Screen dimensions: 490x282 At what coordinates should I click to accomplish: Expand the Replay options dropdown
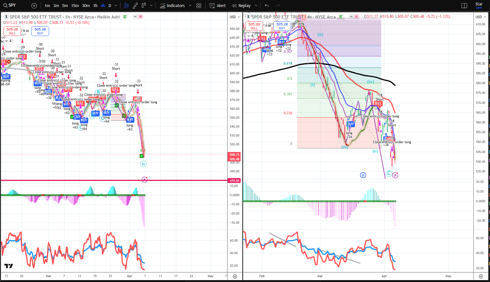click(256, 6)
